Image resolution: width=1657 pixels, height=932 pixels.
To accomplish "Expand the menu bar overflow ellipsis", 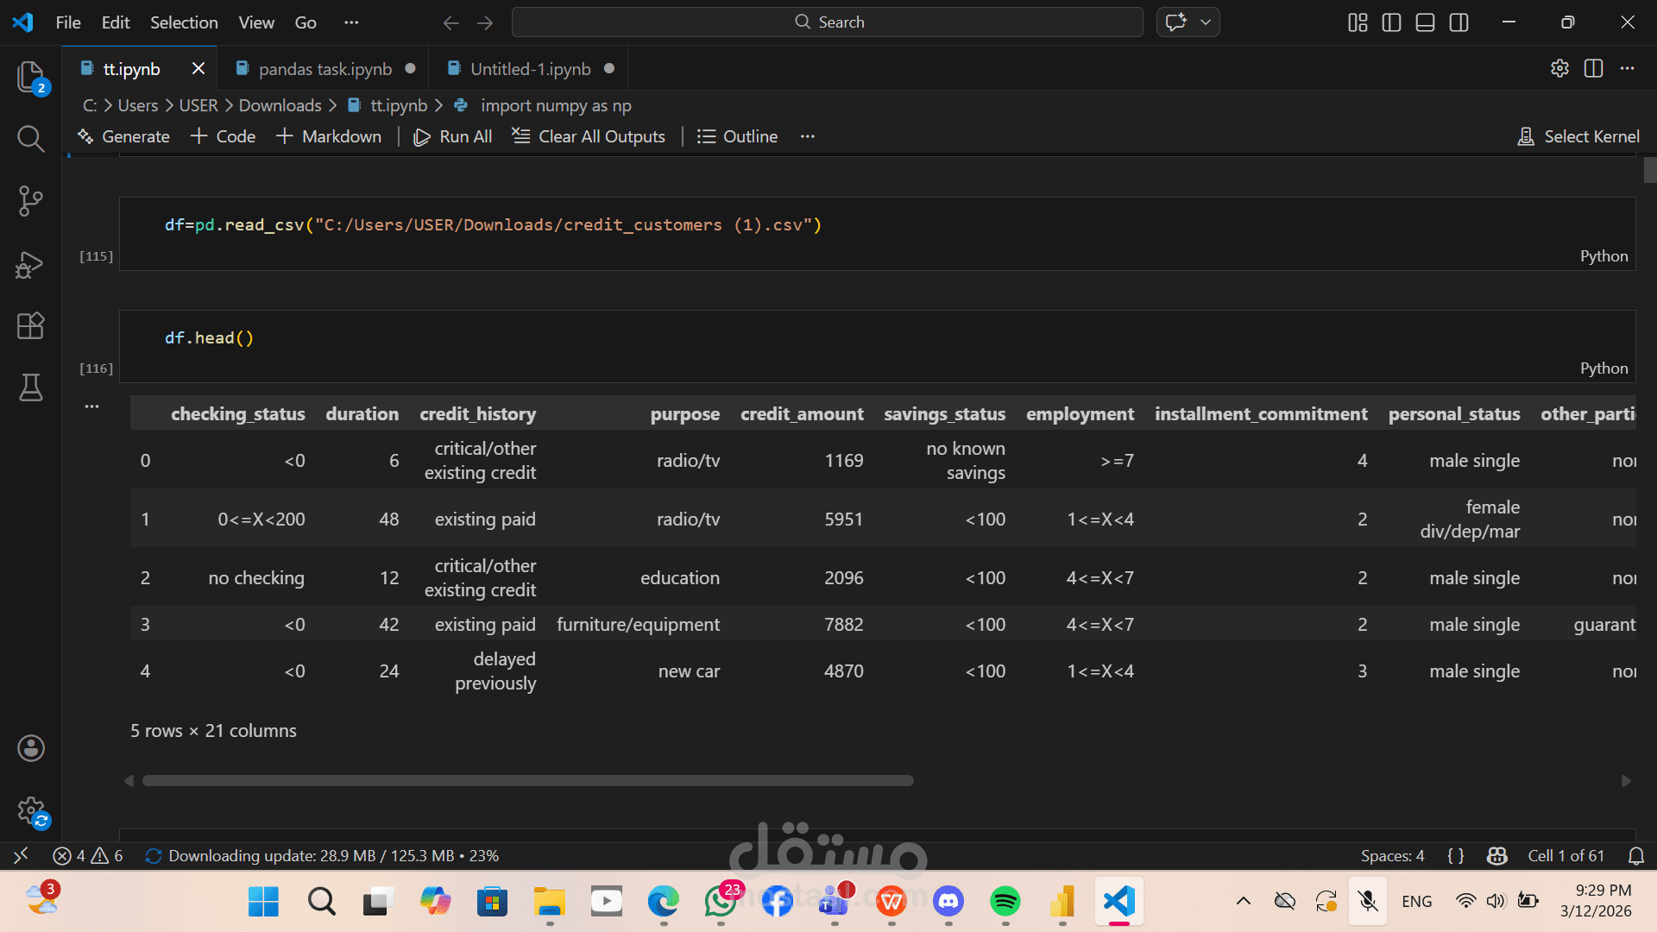I will [x=351, y=22].
